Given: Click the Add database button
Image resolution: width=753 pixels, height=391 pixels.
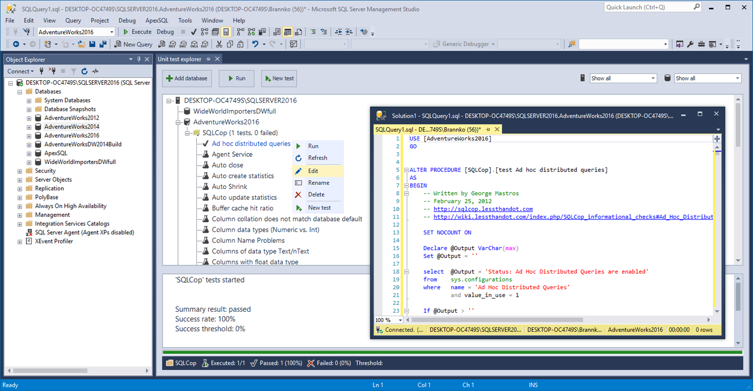Looking at the screenshot, I should click(x=187, y=78).
